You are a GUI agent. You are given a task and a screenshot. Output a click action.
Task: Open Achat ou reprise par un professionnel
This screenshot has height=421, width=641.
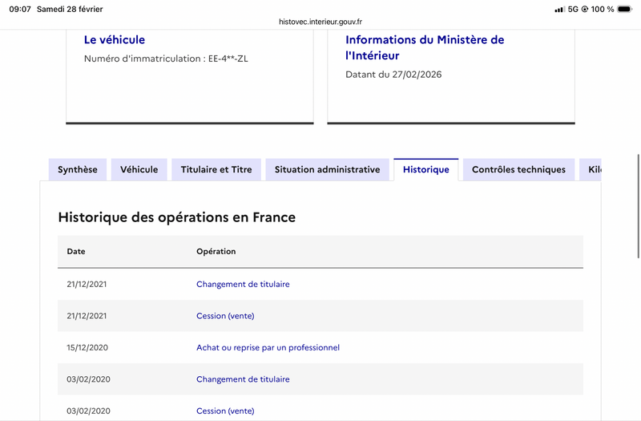click(x=268, y=347)
